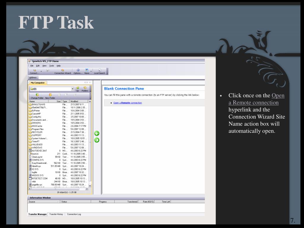Click the Progress column header
Image resolution: width=304 pixels, height=228 pixels.
pos(103,202)
